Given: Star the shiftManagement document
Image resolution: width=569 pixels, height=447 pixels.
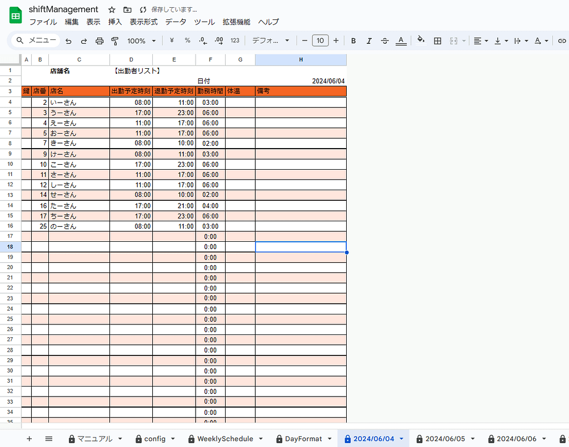Looking at the screenshot, I should [x=112, y=10].
